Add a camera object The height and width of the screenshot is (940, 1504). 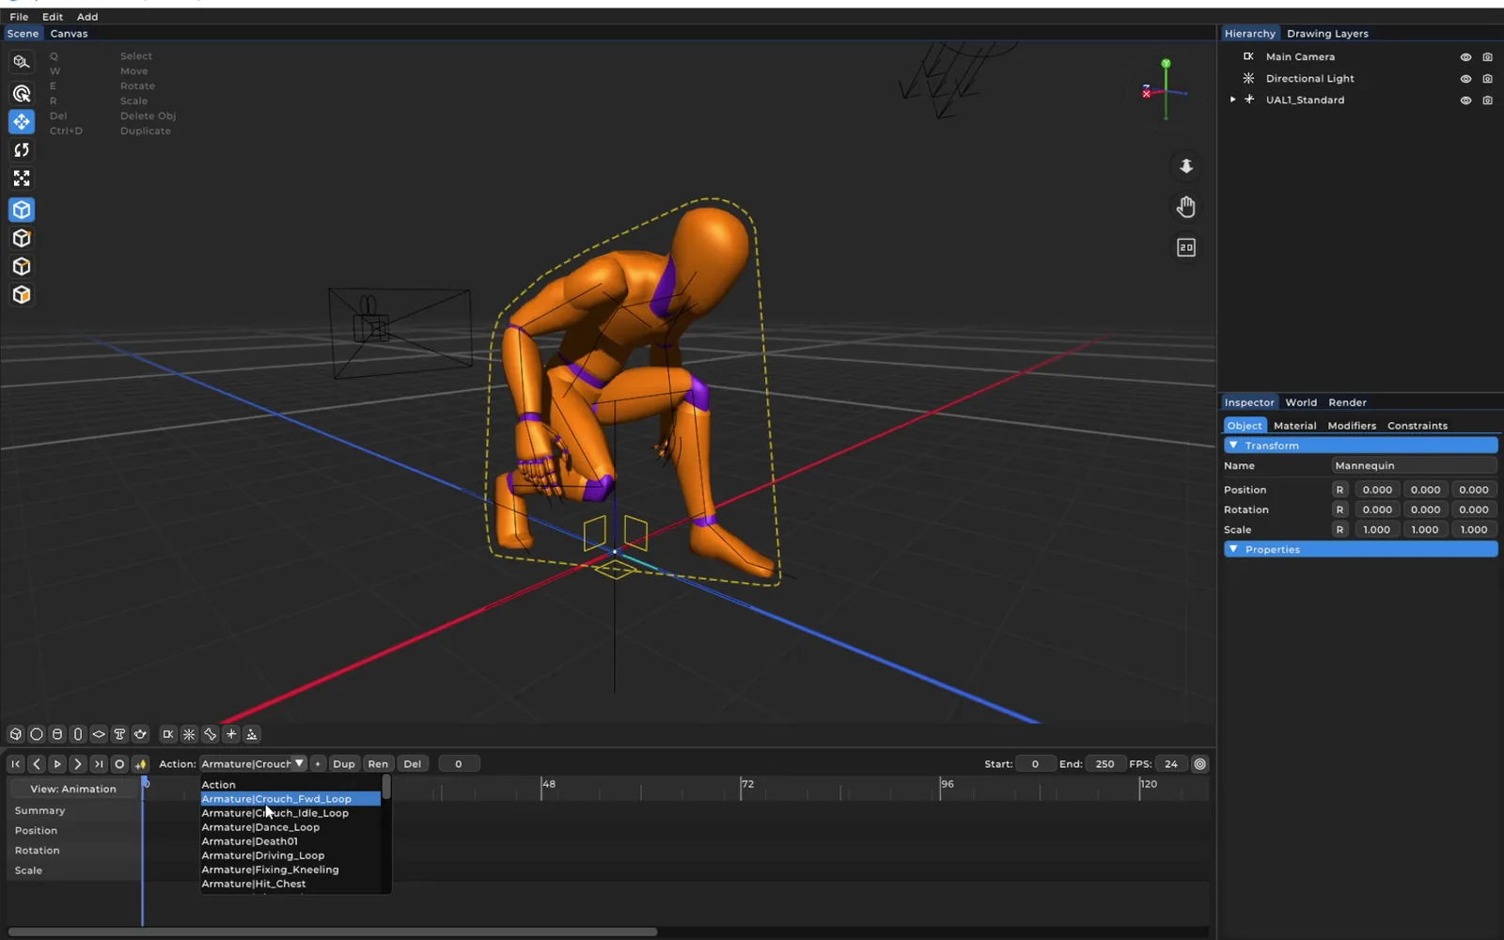coord(168,734)
